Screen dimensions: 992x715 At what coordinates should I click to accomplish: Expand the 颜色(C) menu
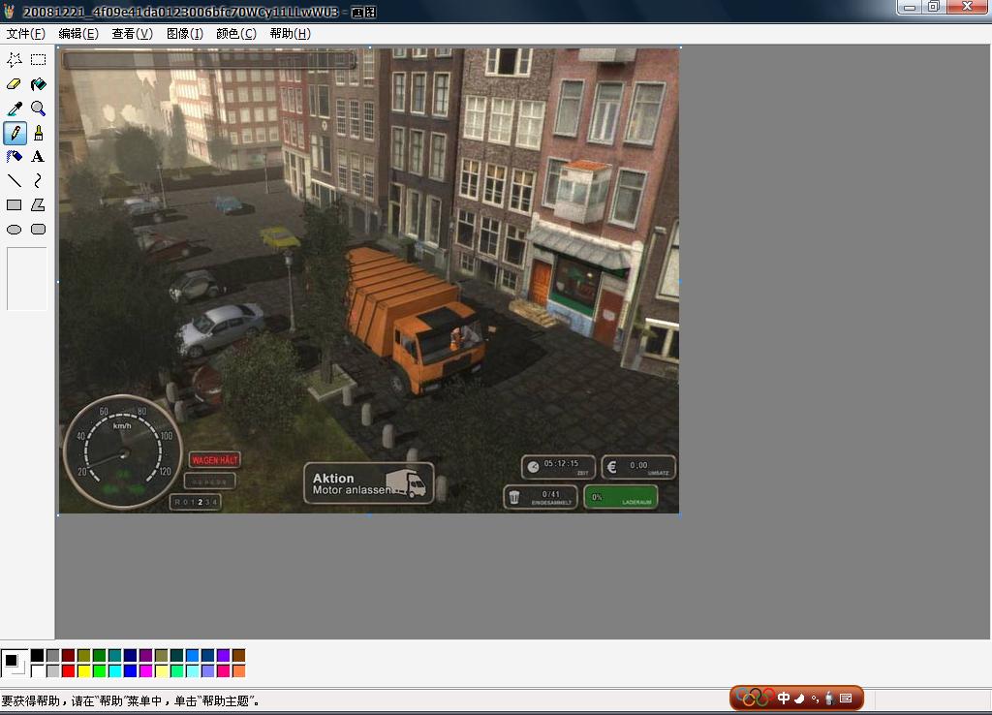pyautogui.click(x=235, y=33)
